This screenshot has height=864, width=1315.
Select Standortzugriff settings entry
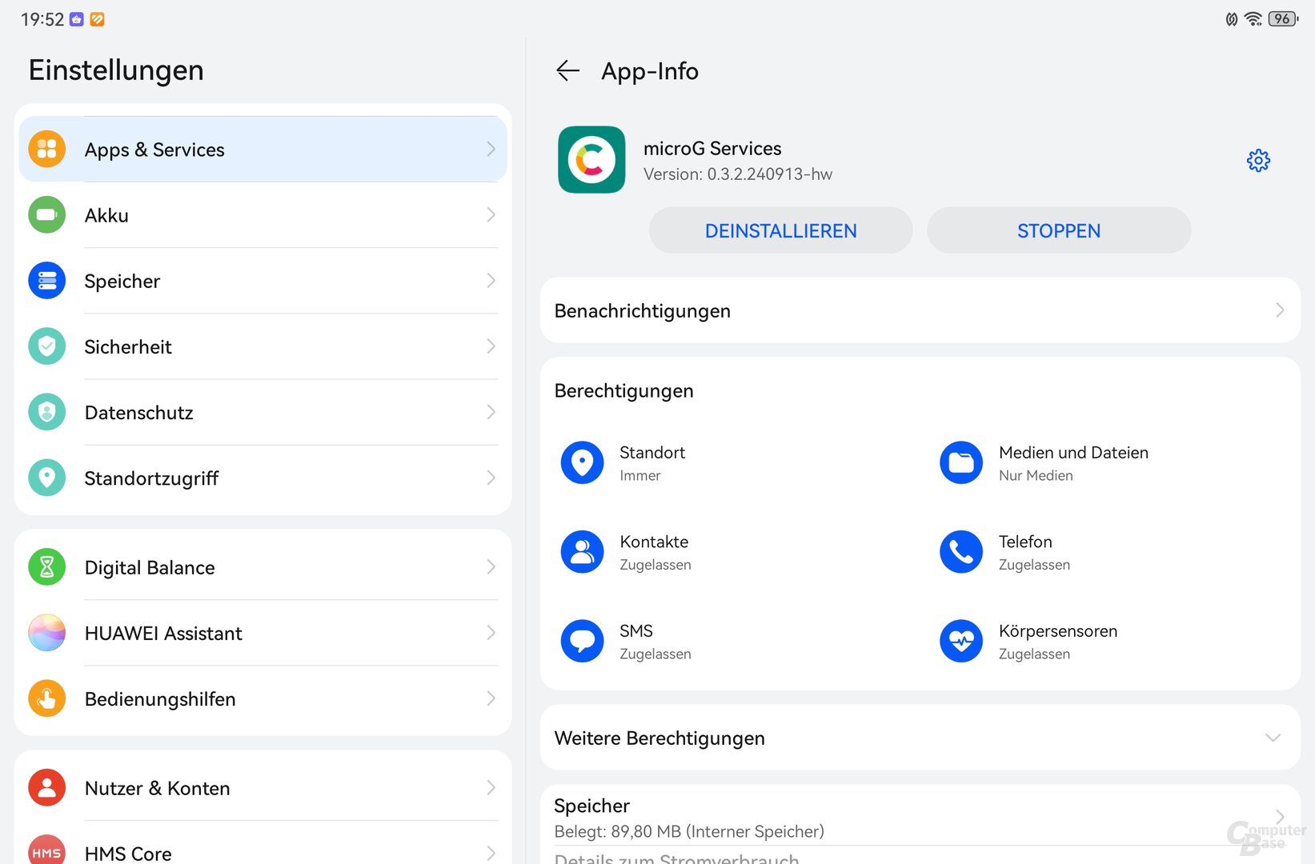(x=263, y=478)
